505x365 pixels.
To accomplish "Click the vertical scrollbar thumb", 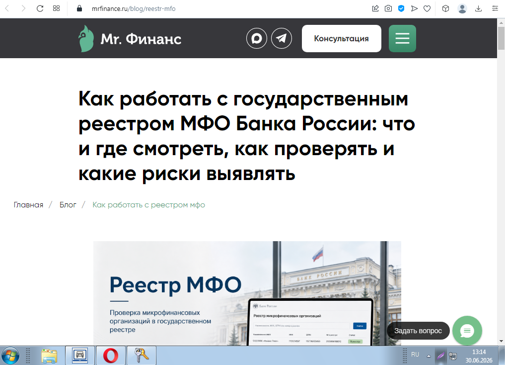I will pos(501,38).
